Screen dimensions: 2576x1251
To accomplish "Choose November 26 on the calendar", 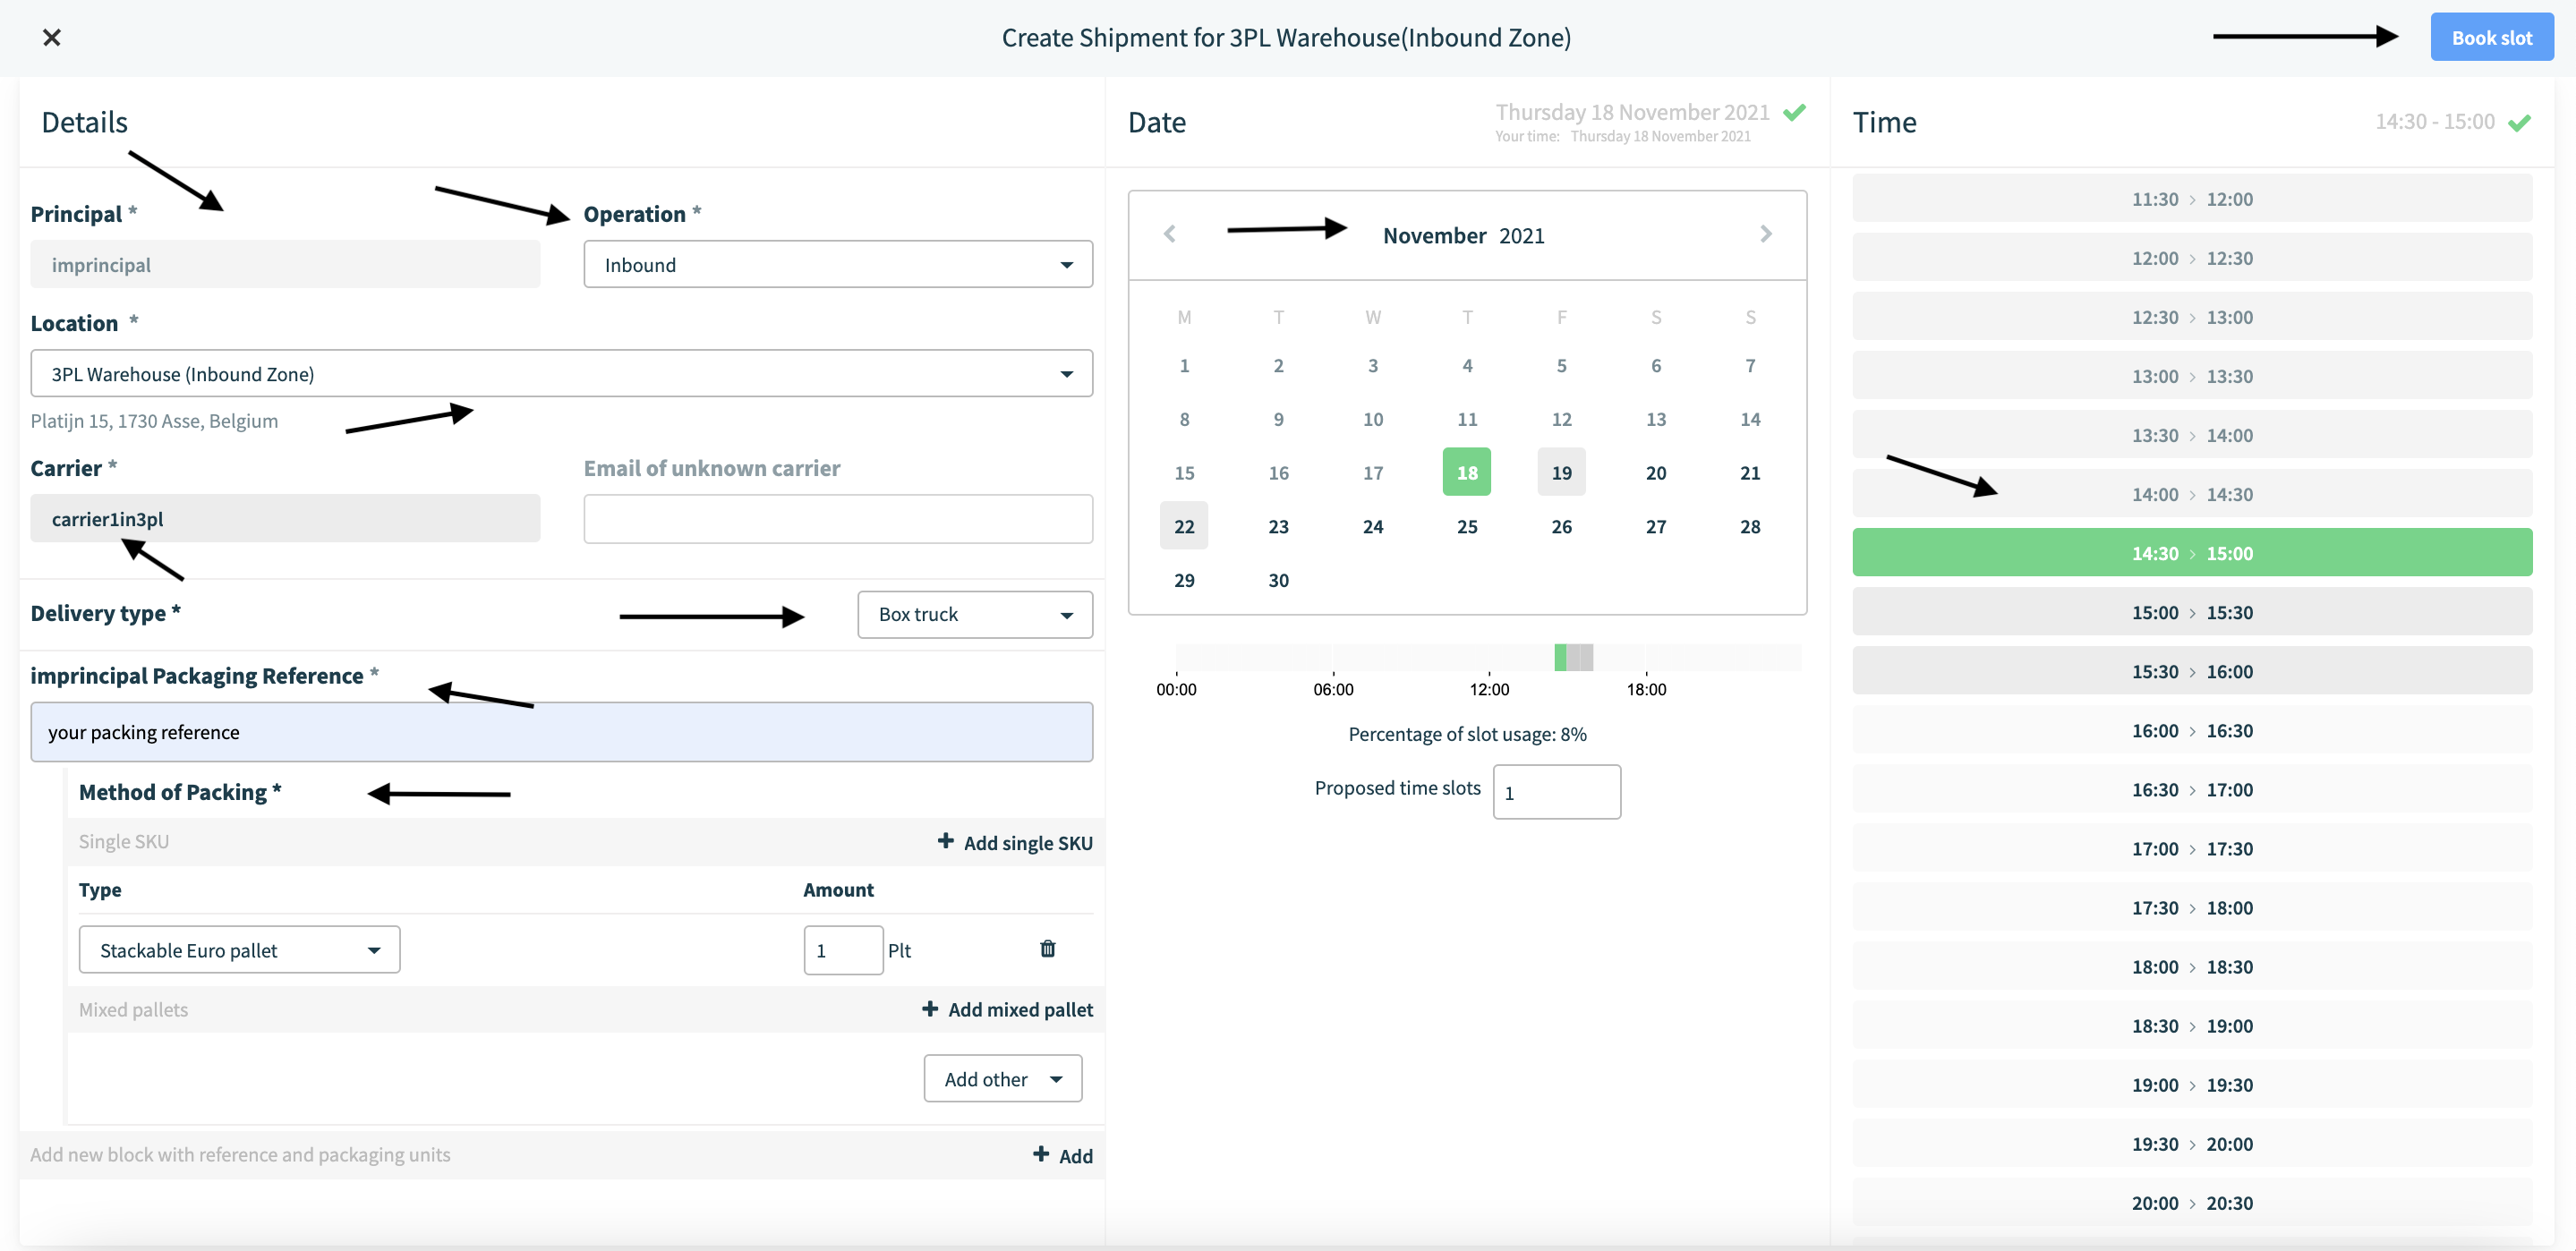I will click(1561, 526).
